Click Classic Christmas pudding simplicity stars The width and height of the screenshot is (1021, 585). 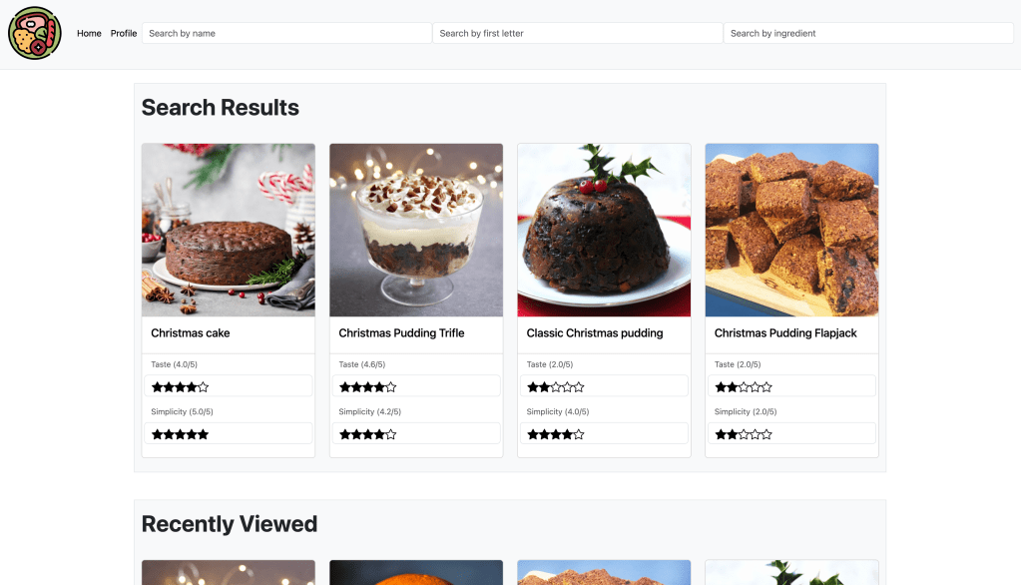[556, 434]
